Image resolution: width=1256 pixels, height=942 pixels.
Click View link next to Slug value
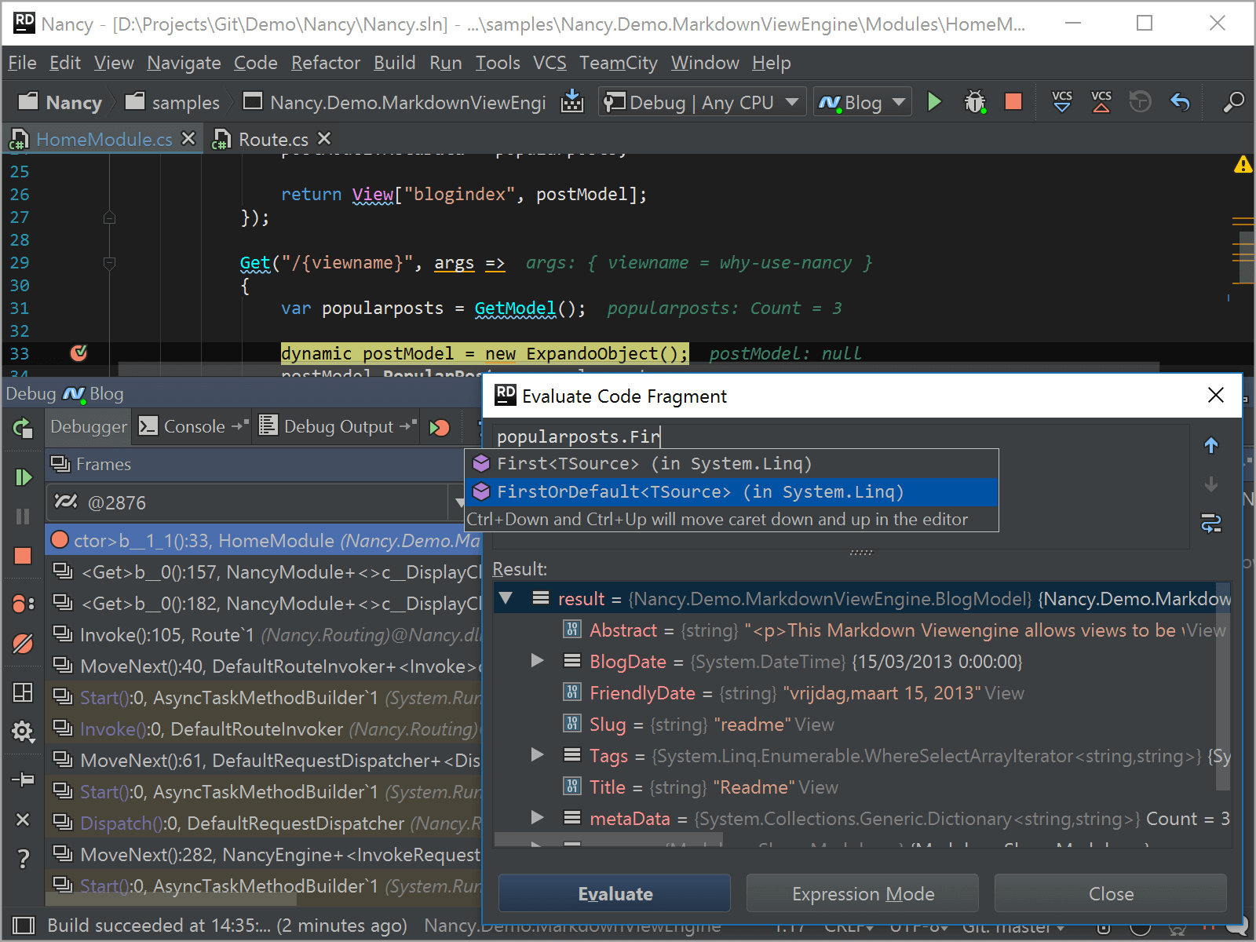pos(814,725)
